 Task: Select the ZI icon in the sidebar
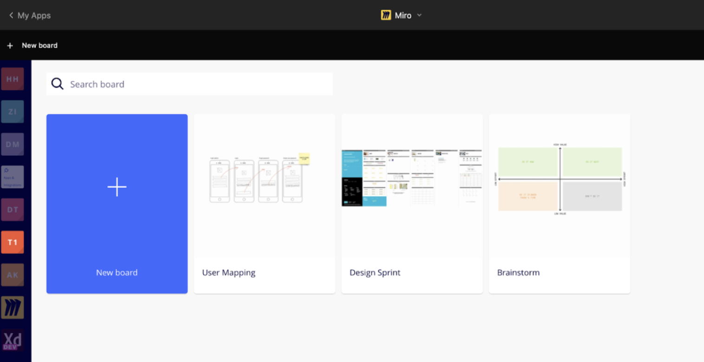12,111
